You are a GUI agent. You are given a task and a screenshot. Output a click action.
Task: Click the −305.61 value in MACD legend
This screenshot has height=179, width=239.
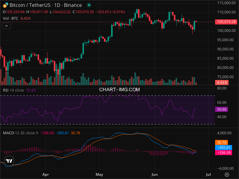coord(62,133)
